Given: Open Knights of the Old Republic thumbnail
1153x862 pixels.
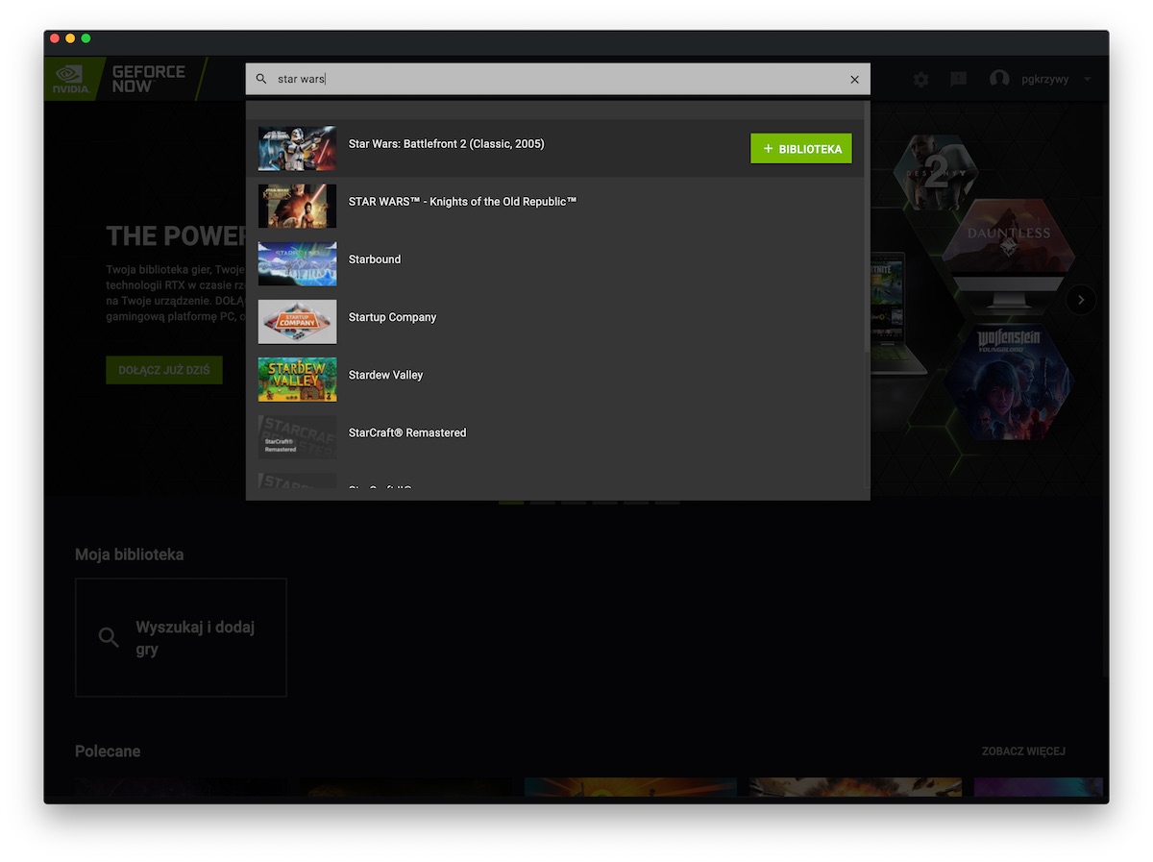Looking at the screenshot, I should (x=298, y=206).
